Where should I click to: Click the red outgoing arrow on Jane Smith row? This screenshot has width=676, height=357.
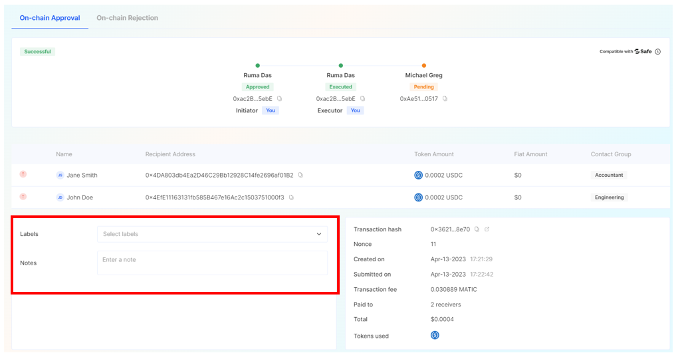click(23, 175)
